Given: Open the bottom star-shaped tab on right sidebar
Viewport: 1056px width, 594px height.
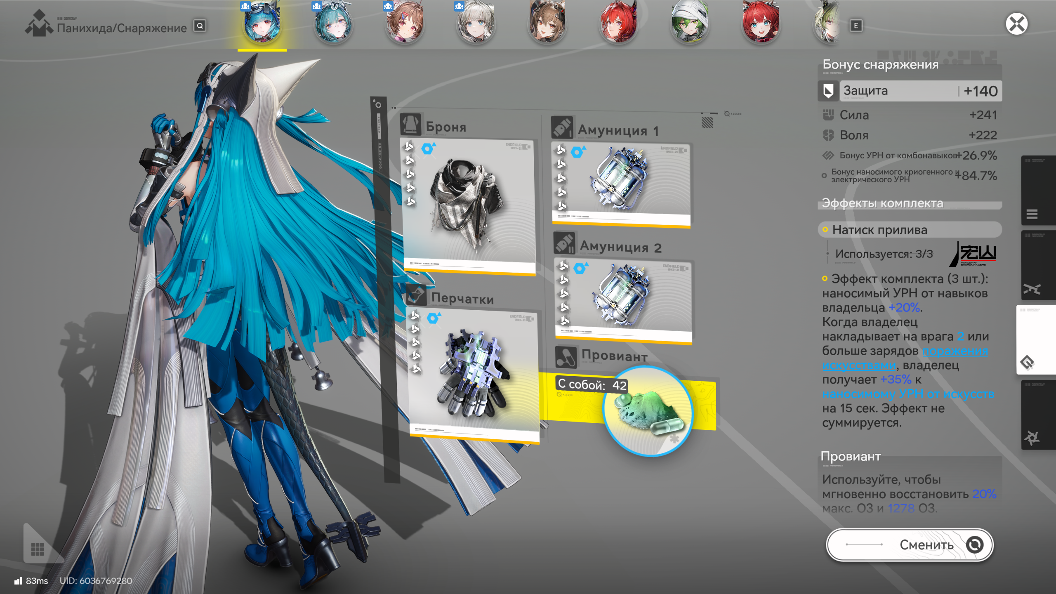Looking at the screenshot, I should click(x=1032, y=438).
